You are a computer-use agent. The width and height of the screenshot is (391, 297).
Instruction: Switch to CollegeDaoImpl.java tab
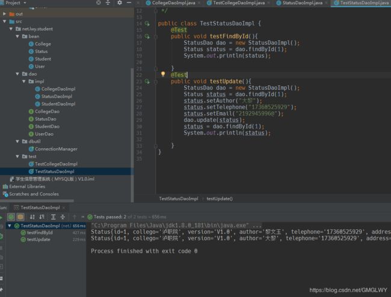tap(173, 3)
